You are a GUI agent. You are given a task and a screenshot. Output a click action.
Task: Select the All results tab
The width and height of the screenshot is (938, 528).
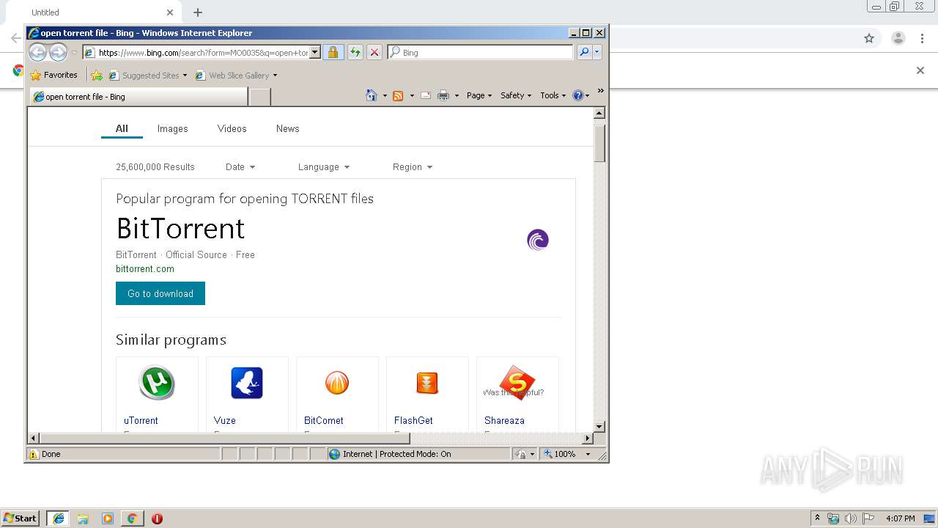pyautogui.click(x=122, y=128)
